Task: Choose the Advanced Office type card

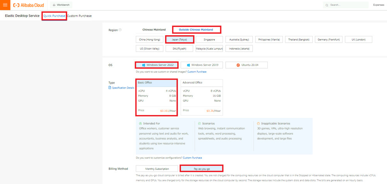Action: click(202, 97)
